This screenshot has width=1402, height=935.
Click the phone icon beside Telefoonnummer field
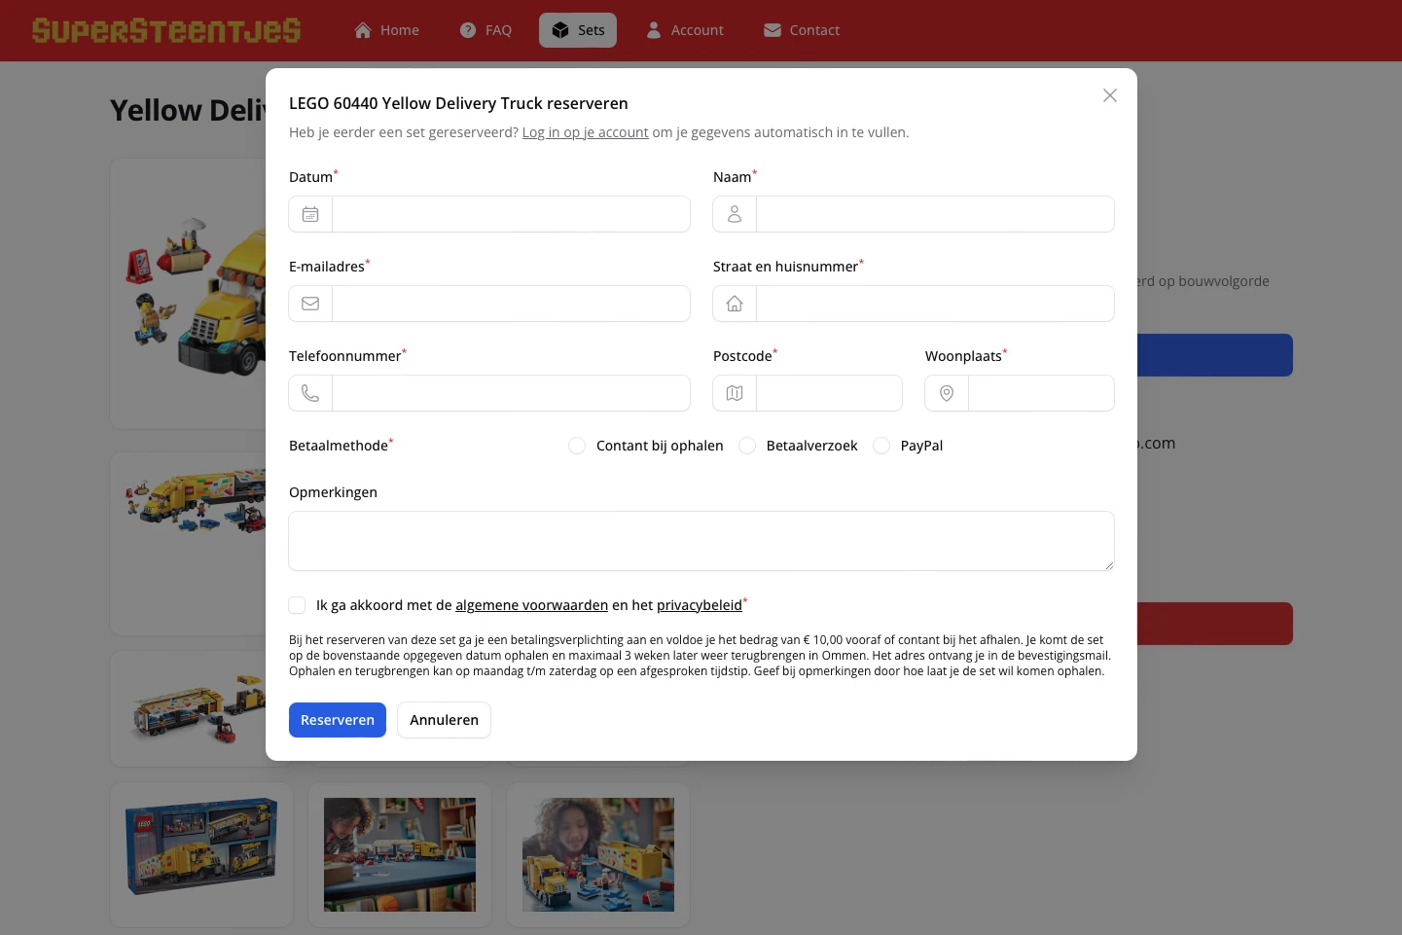[x=310, y=393]
